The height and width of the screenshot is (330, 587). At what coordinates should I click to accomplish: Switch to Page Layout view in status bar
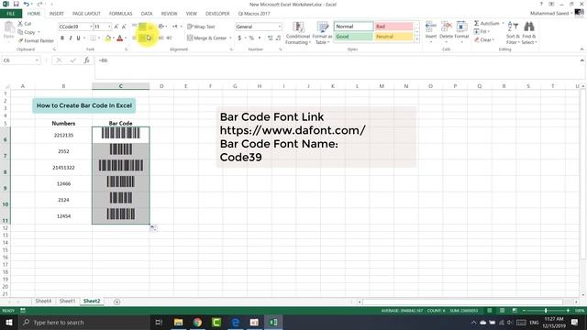pyautogui.click(x=502, y=311)
